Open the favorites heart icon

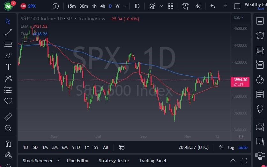(x=8, y=101)
